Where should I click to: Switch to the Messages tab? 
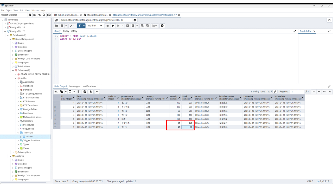pyautogui.click(x=75, y=86)
